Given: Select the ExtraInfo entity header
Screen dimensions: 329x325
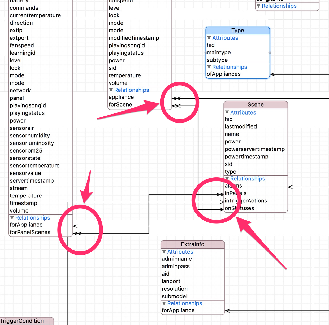Looking at the screenshot, I should point(193,244).
